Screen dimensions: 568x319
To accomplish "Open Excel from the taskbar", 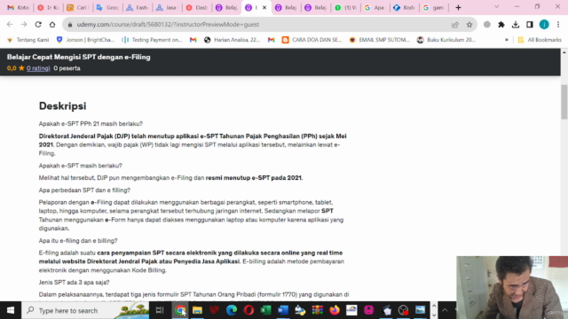I will pos(266,310).
